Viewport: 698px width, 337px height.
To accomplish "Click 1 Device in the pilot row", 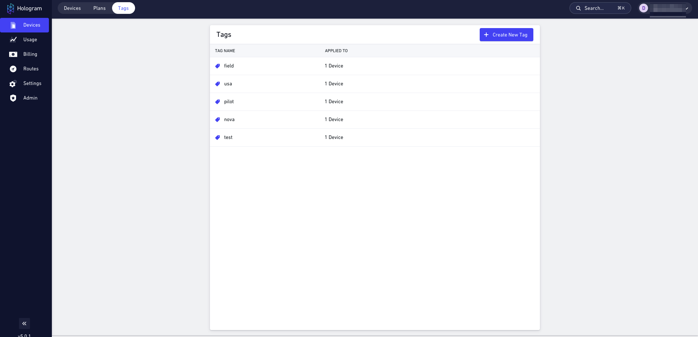I will (334, 102).
